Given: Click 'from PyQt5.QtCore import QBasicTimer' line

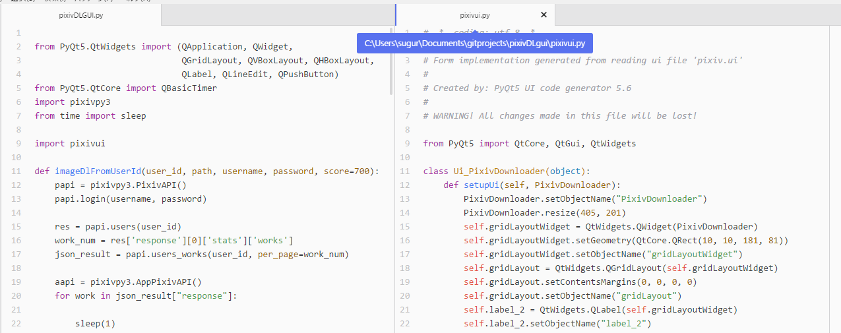Looking at the screenshot, I should point(126,88).
